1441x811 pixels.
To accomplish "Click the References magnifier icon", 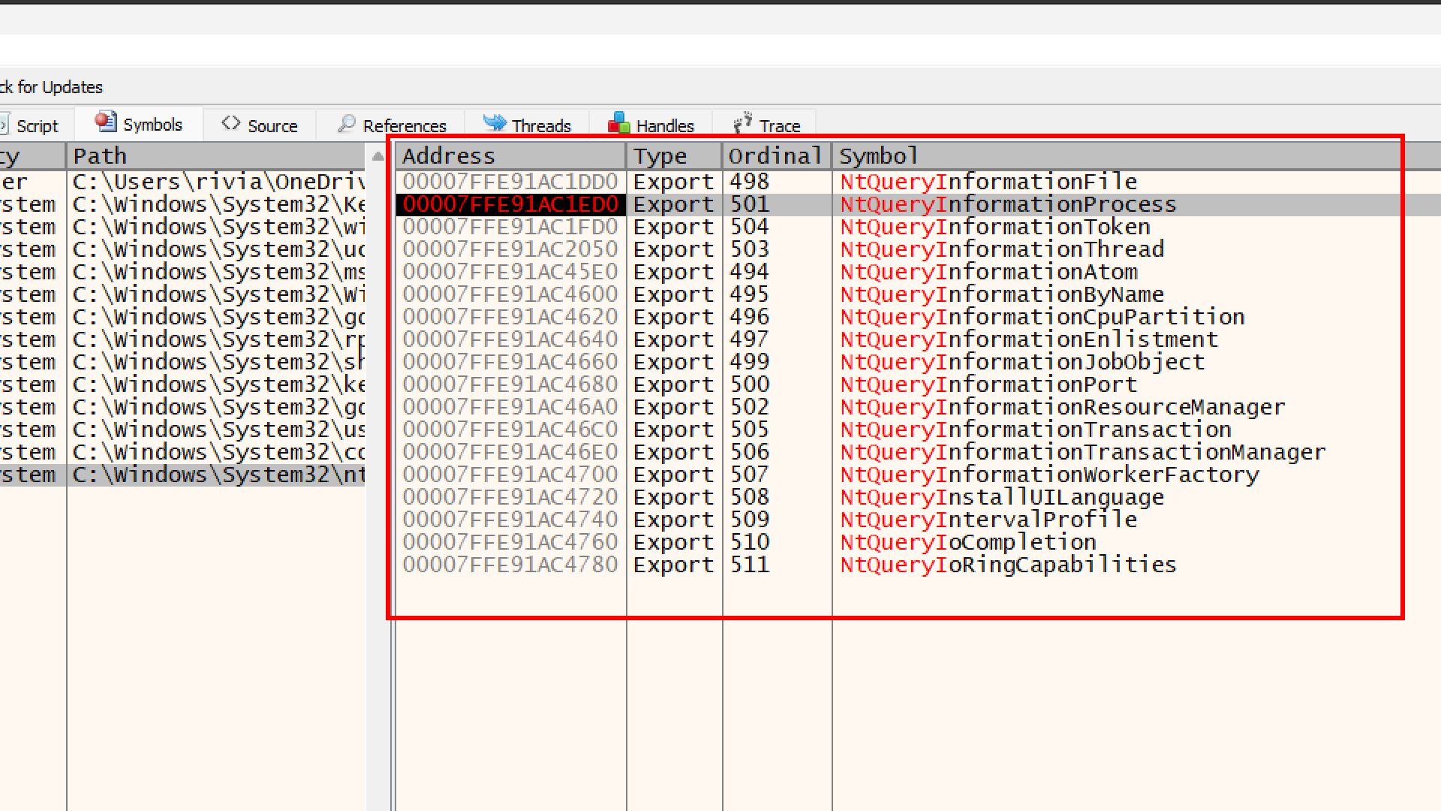I will pos(346,124).
